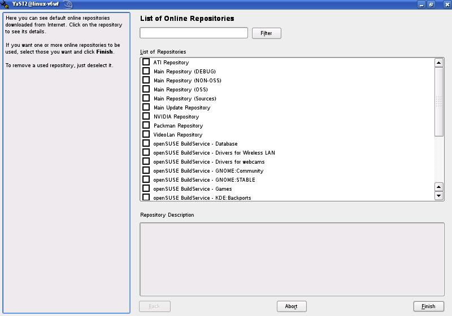Tick Drivers for webcams checkbox
452x316 pixels.
(x=146, y=161)
